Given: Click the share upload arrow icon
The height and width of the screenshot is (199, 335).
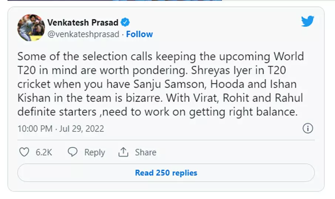Looking at the screenshot, I should click(x=123, y=152).
